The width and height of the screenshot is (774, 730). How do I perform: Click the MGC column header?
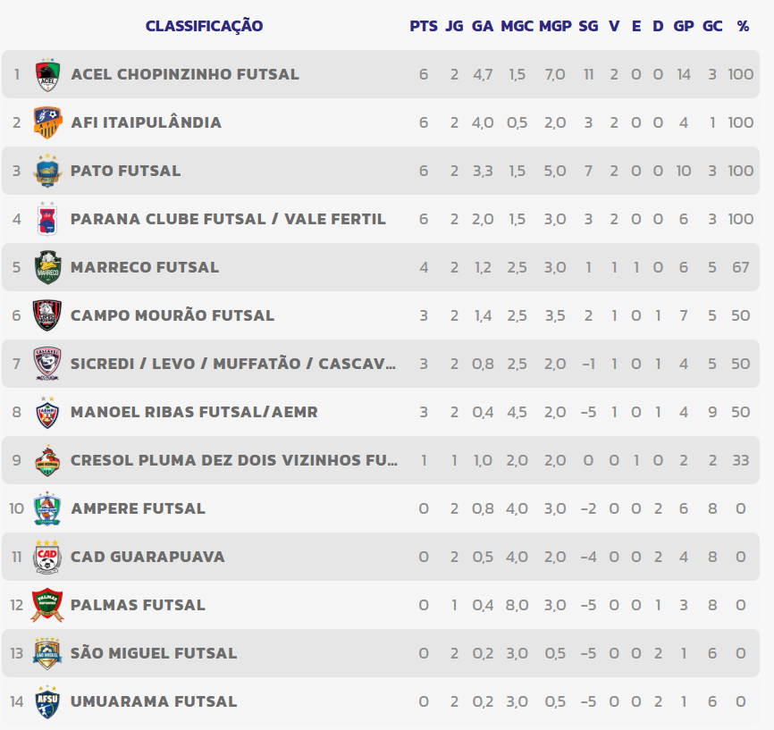coord(517,26)
